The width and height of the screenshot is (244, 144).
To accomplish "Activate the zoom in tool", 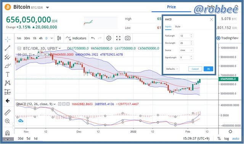I will click(7, 121).
